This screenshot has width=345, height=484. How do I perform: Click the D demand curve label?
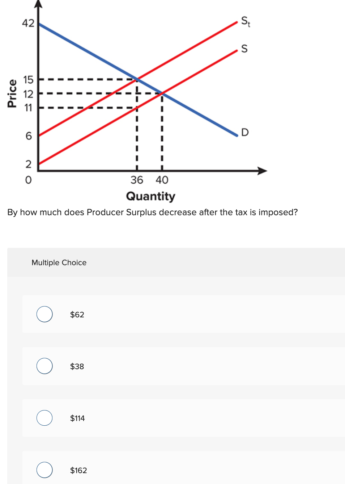[x=245, y=133]
